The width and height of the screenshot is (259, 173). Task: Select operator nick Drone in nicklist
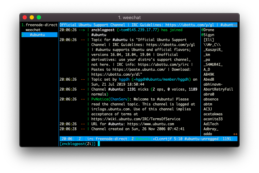(208, 30)
